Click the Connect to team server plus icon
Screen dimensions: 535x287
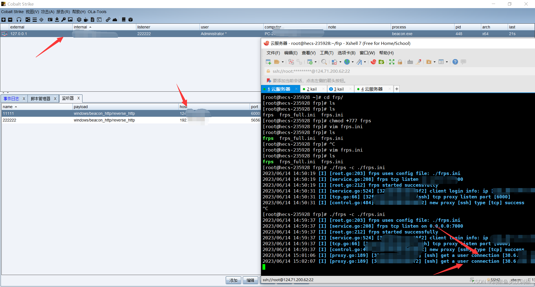tap(4, 20)
